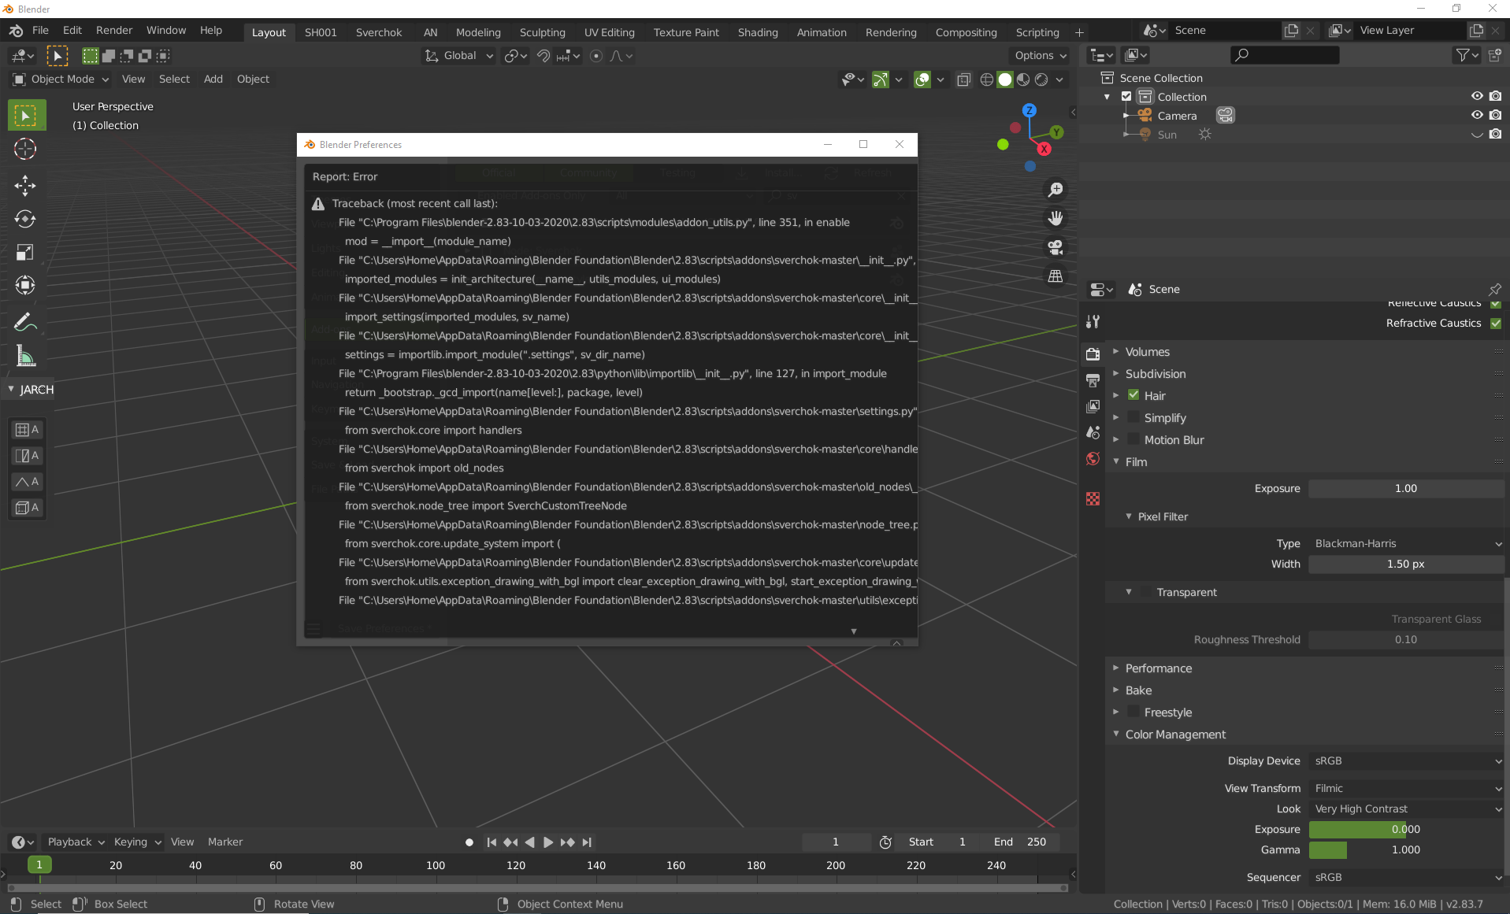Viewport: 1510px width, 914px height.
Task: Choose the Move tool
Action: tap(25, 186)
